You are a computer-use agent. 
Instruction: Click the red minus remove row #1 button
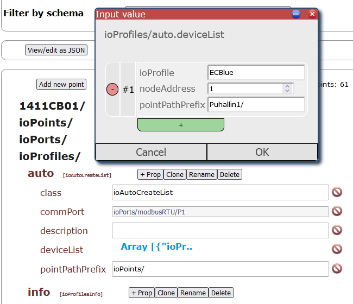click(112, 90)
